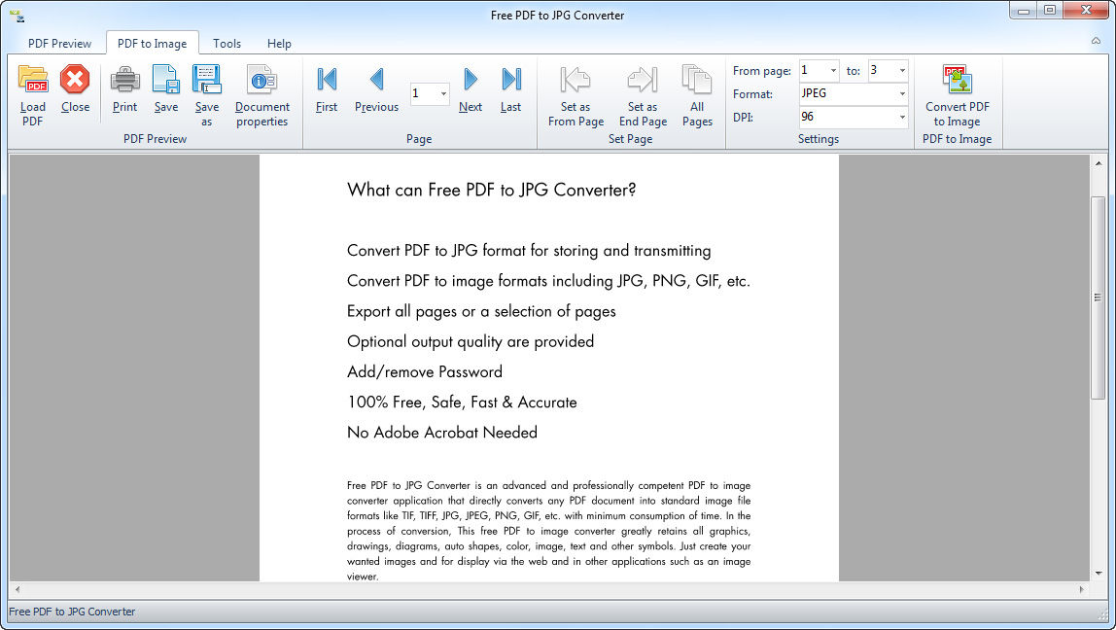This screenshot has height=630, width=1116.
Task: Open the Help tab
Action: (279, 44)
